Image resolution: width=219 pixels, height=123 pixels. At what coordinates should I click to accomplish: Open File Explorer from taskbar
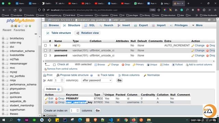[x=149, y=120]
